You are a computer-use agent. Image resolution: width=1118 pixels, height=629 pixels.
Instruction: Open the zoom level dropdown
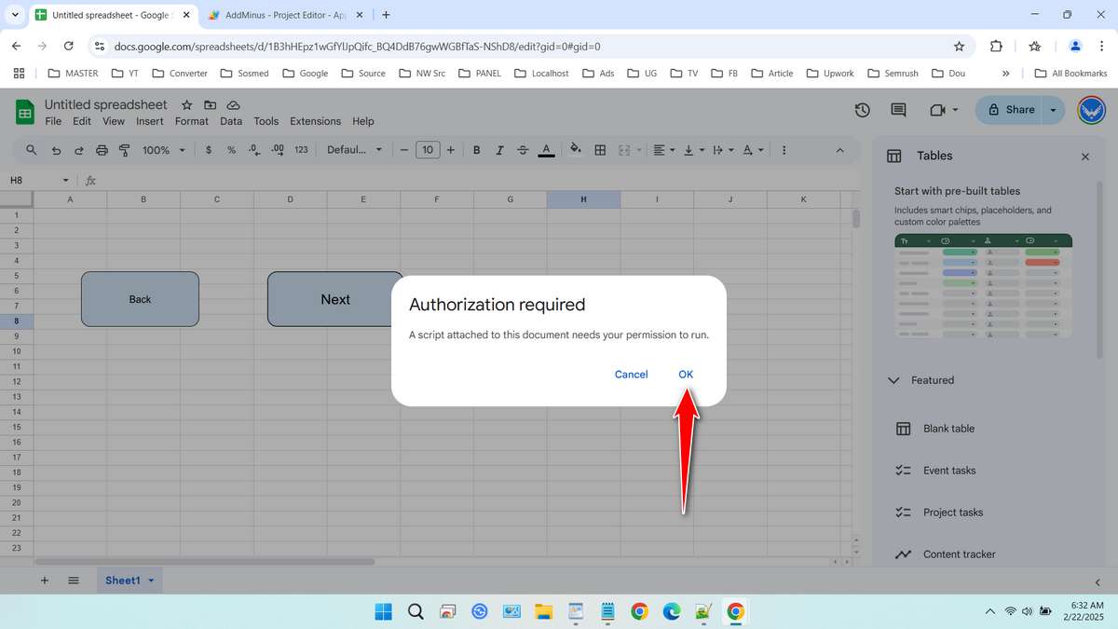pos(163,149)
